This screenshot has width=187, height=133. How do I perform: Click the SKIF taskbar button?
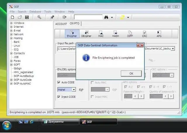[98, 122]
